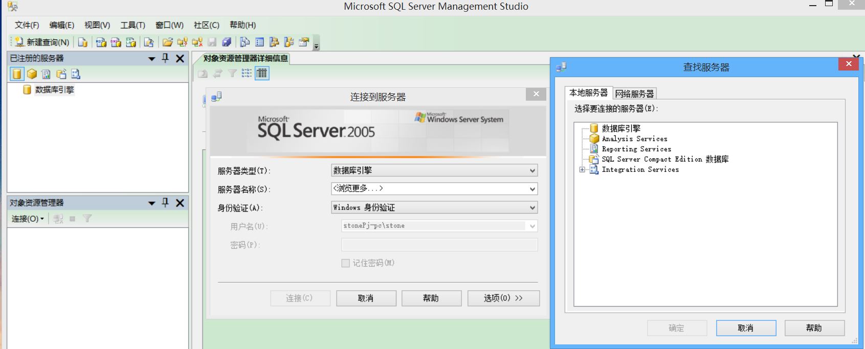This screenshot has height=349, width=865.
Task: Switch details pane to List view
Action: [247, 74]
